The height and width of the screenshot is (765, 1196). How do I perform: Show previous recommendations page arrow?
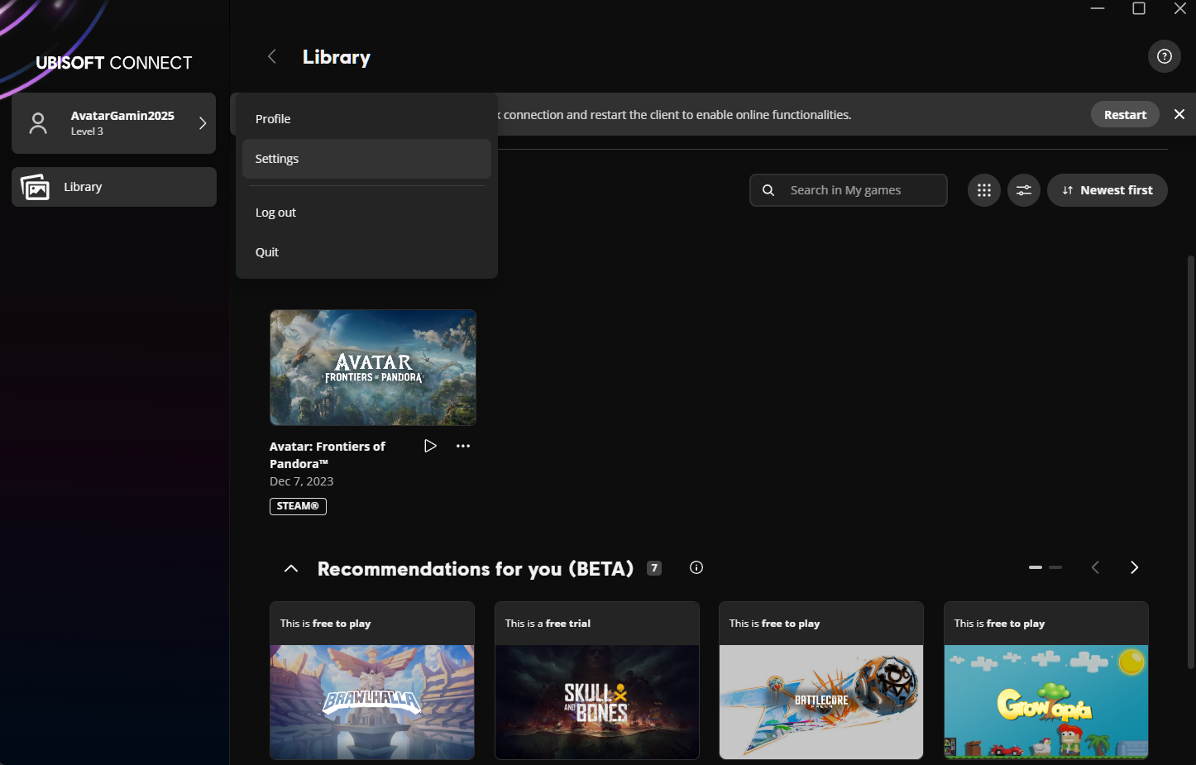[x=1095, y=567]
